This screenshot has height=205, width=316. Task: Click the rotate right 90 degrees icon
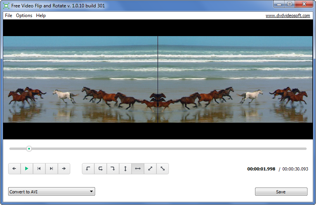[x=113, y=169]
